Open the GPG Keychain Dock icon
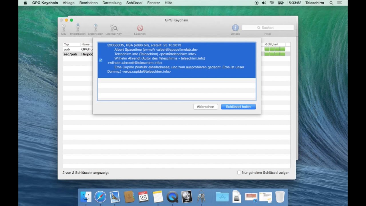The height and width of the screenshot is (206, 366). click(201, 197)
